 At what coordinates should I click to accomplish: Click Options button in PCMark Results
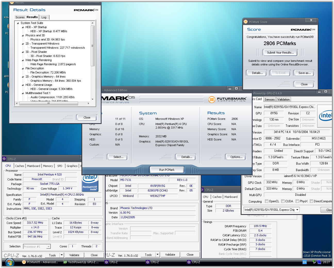coord(236,157)
